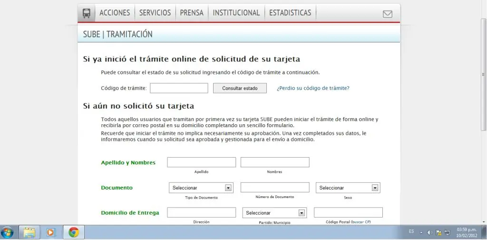The height and width of the screenshot is (240, 487).
Task: Focus the Apellido input field
Action: [201, 162]
